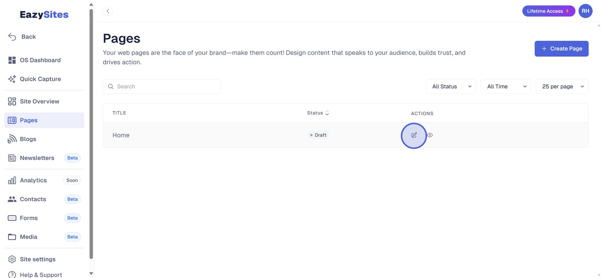The height and width of the screenshot is (278, 601).
Task: Open Contacts menu item
Action: [x=33, y=199]
